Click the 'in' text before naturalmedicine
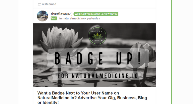 click(x=60, y=18)
